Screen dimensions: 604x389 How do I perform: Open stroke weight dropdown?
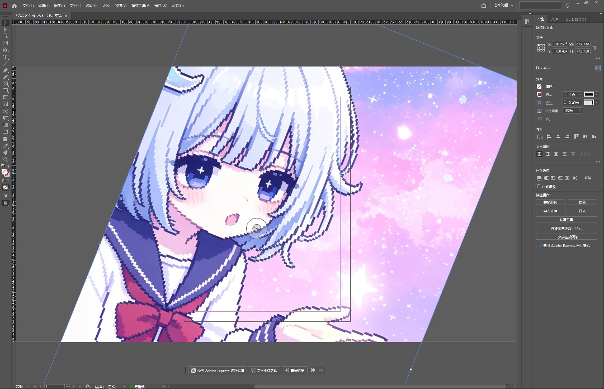click(x=580, y=94)
